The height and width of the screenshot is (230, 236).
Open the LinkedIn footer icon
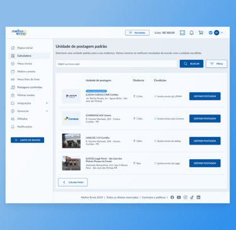[198, 197]
